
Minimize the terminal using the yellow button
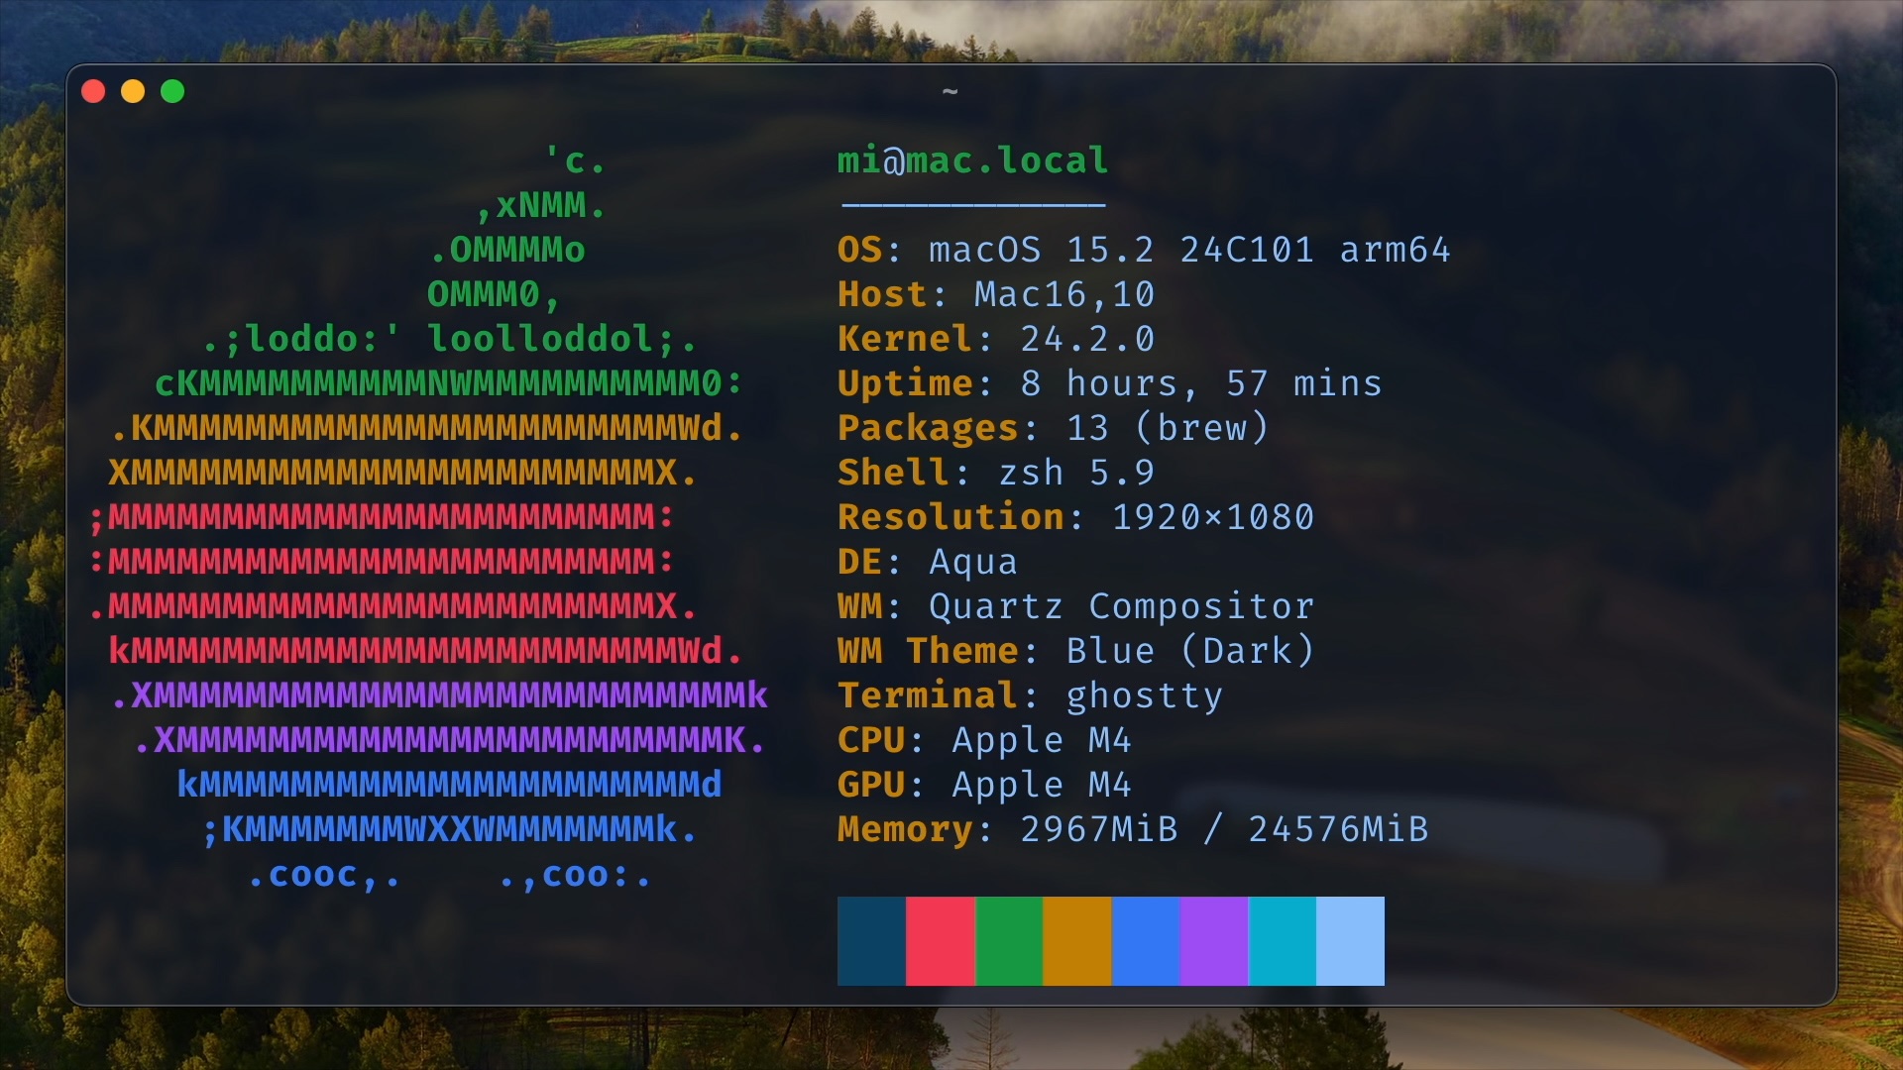coord(133,92)
